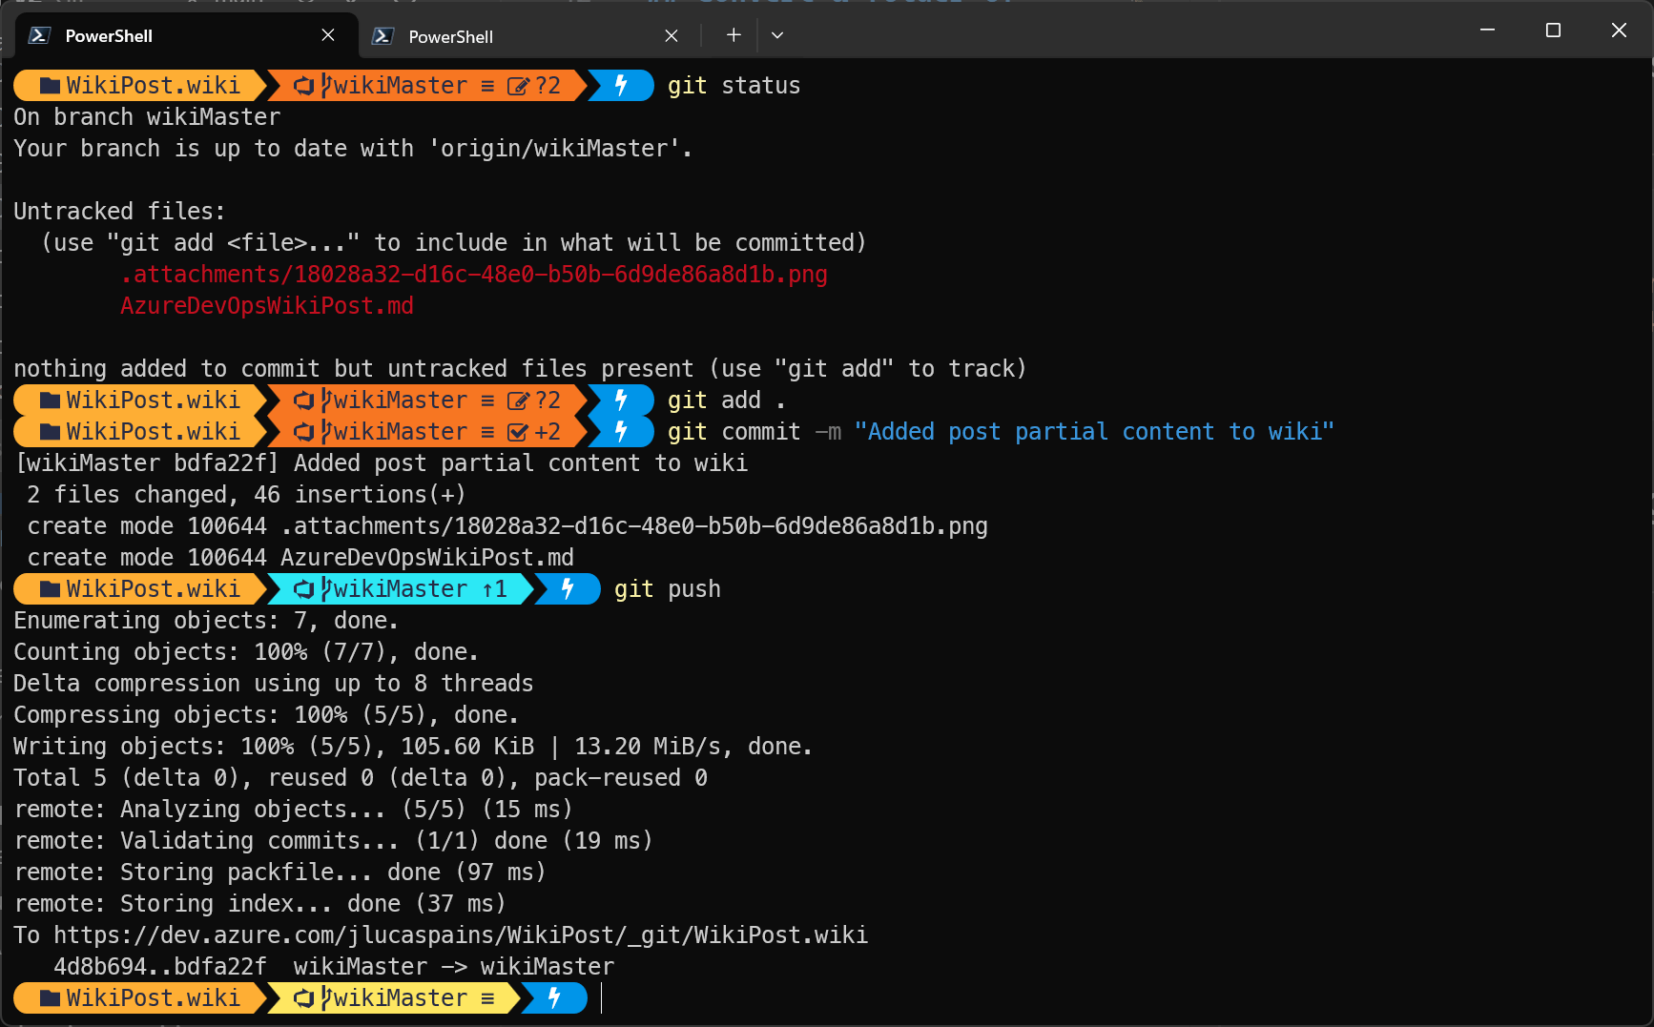This screenshot has width=1654, height=1027.
Task: Switch to the second PowerShell tab
Action: point(529,36)
